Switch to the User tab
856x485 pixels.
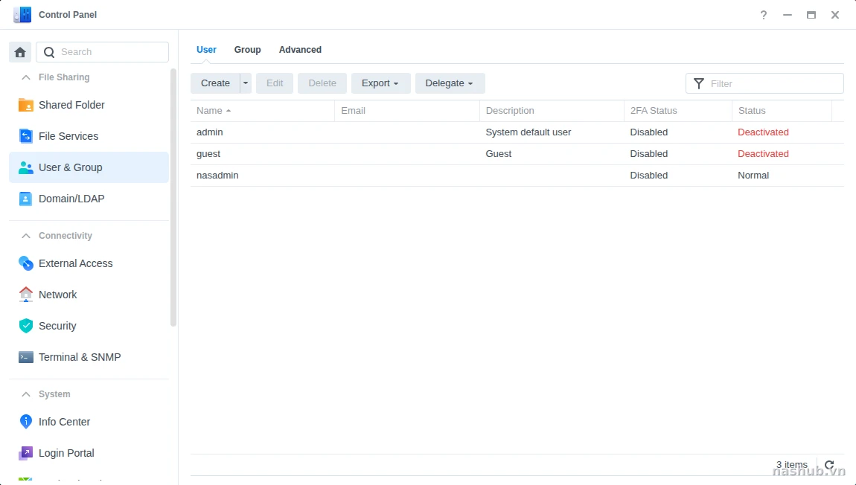[206, 50]
